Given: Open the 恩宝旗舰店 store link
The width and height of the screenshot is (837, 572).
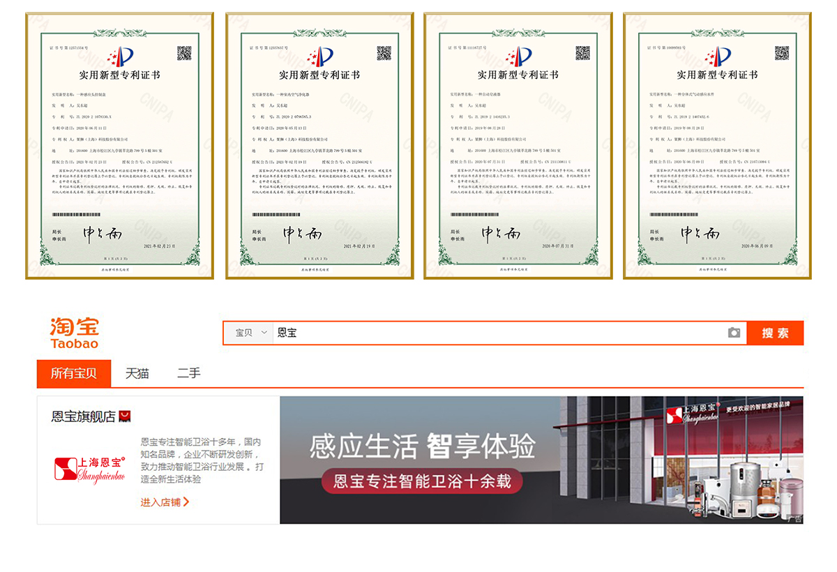Looking at the screenshot, I should click(84, 416).
